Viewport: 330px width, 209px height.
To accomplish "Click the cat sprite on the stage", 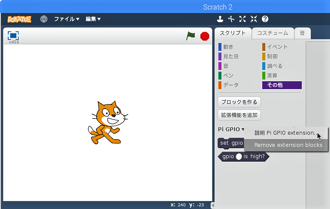I will point(108,122).
